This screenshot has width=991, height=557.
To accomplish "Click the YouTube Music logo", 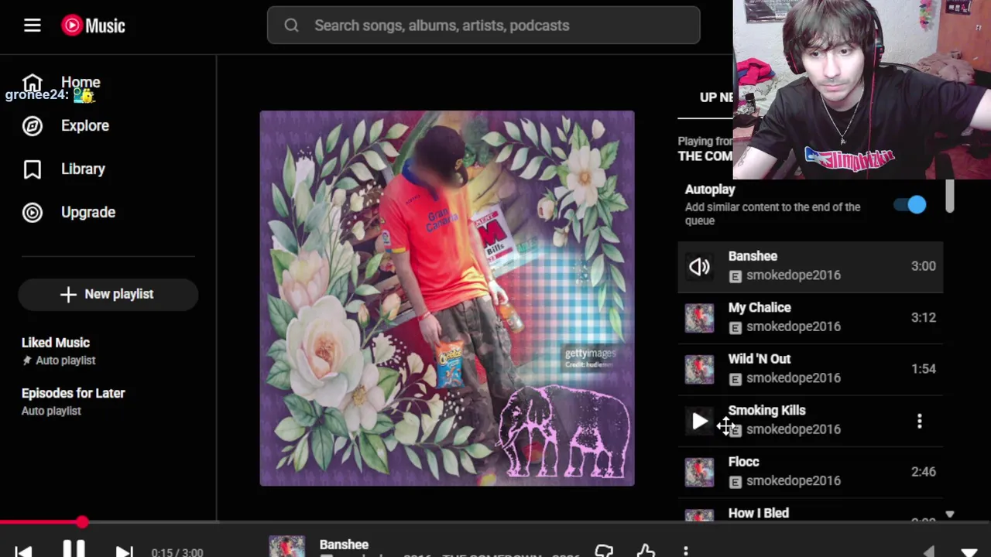I will coord(93,26).
